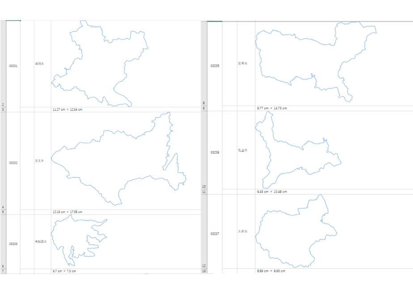413x295 pixels.
Task: Select the '6.7 cm × 7.3 cm' cell
Action: pos(126,271)
